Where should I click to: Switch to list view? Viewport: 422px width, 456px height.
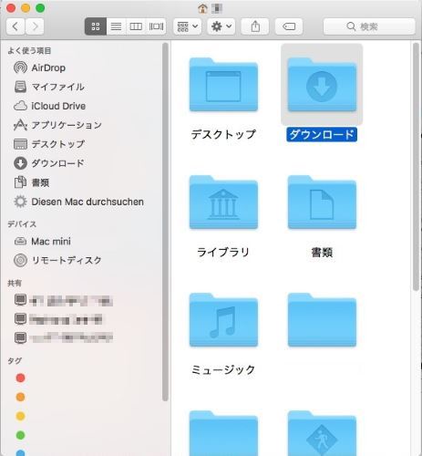coord(116,26)
